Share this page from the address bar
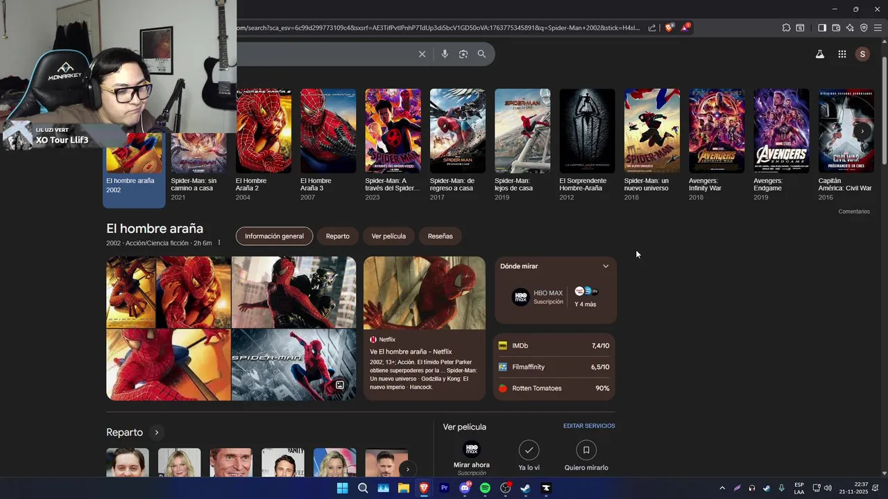The image size is (888, 499). click(652, 28)
